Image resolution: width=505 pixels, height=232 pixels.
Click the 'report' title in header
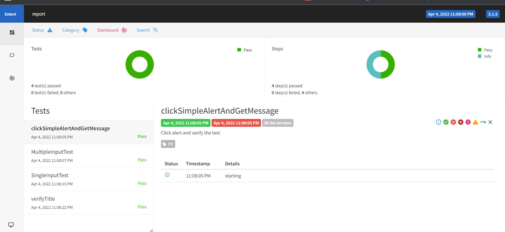click(39, 14)
